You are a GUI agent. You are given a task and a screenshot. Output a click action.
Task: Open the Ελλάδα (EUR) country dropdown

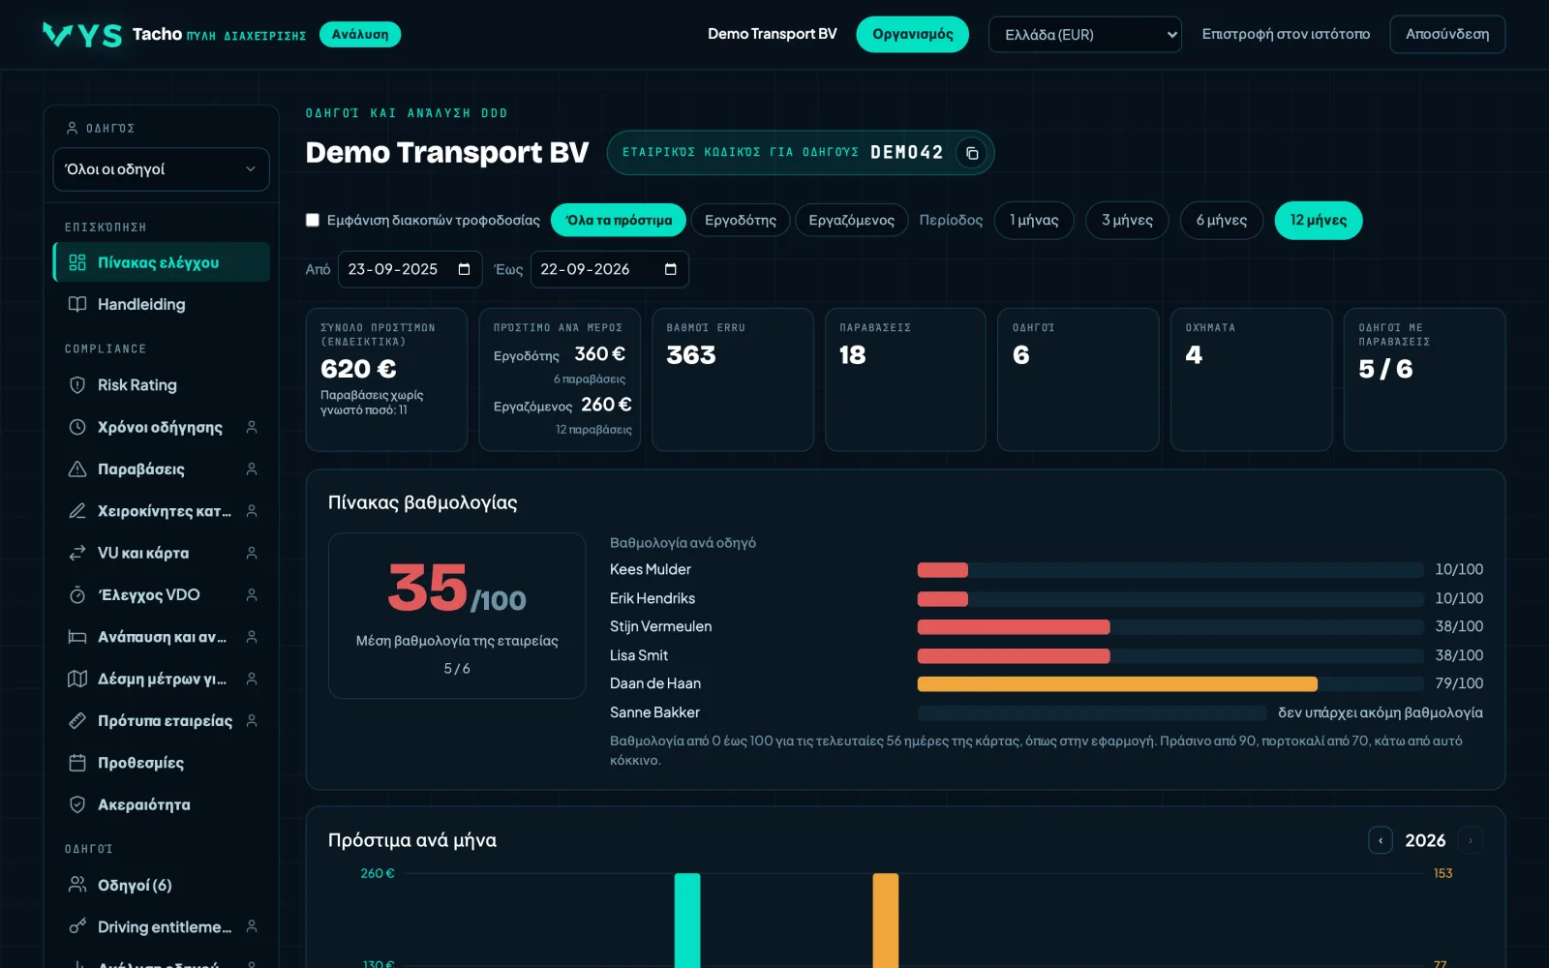[1085, 35]
